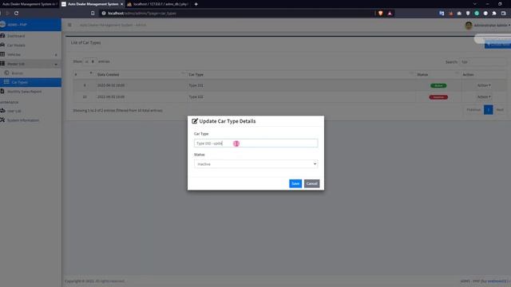Click the file icon beside Monthly Sales Report
The width and height of the screenshot is (511, 287).
pyautogui.click(x=2, y=92)
